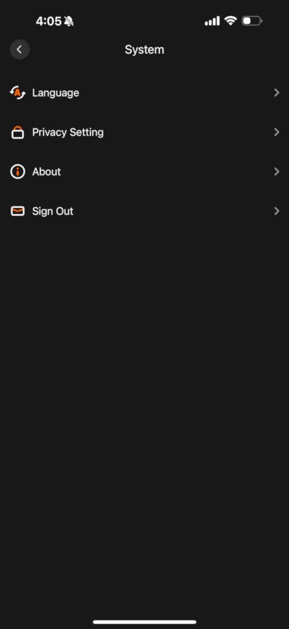289x629 pixels.
Task: Open the About label
Action: [47, 171]
